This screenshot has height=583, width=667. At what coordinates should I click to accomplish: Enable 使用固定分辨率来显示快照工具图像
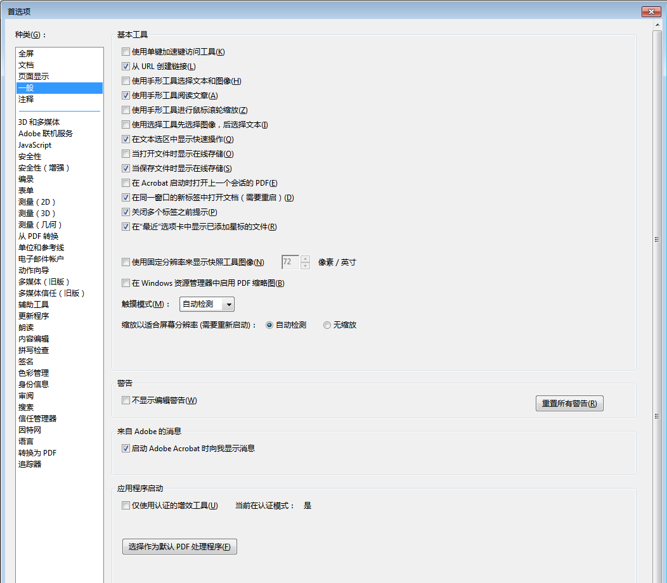click(x=126, y=262)
